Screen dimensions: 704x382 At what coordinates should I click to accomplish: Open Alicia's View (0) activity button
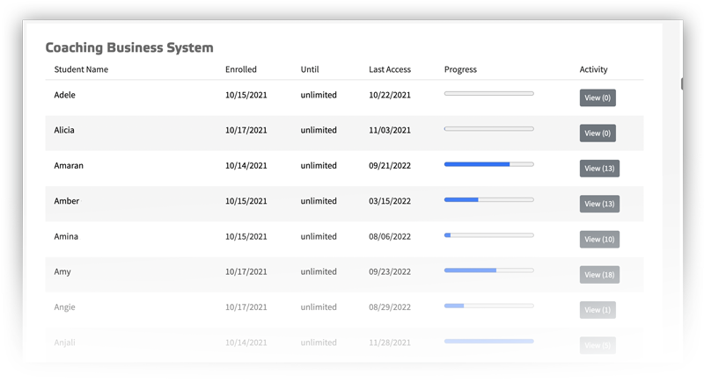click(x=598, y=133)
